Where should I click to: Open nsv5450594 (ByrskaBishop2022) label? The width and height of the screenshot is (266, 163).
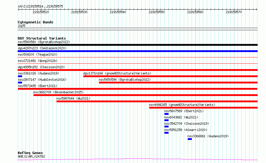click(x=125, y=80)
